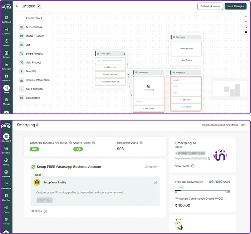Viewport: 251px width, 234px height.
Task: Open History in the dashboard sidebar
Action: coord(6,162)
